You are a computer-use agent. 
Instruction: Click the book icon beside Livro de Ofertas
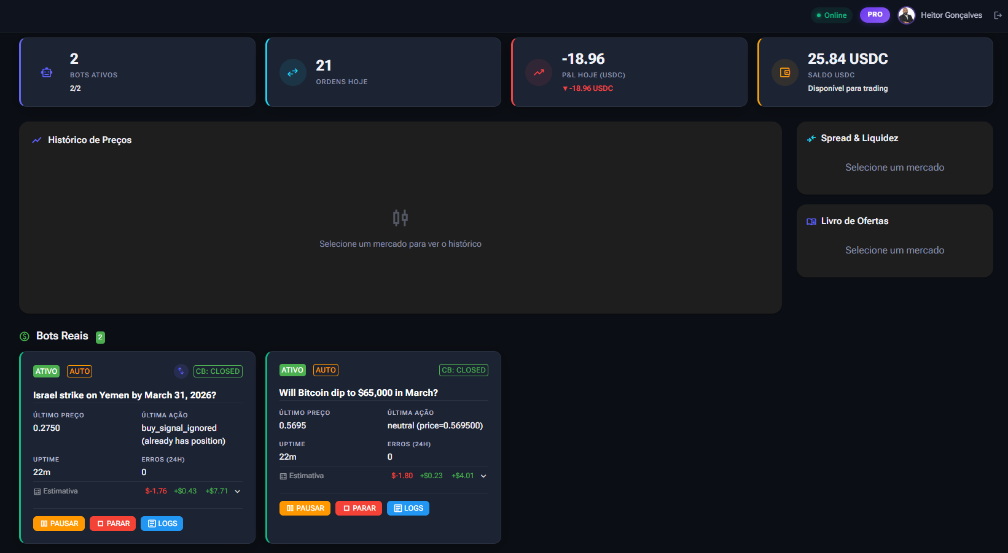tap(811, 221)
